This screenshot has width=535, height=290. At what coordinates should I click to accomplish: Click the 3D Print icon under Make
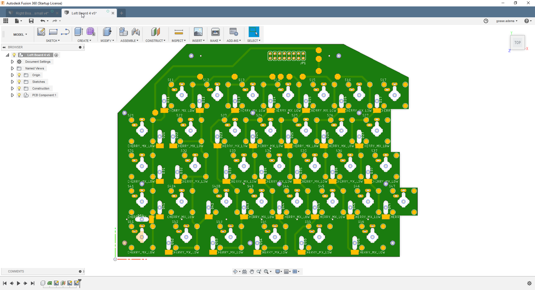pos(215,32)
